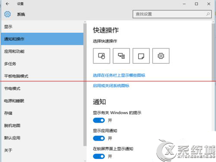Open 应用和功能 settings page
The width and height of the screenshot is (216, 162).
pos(42,51)
